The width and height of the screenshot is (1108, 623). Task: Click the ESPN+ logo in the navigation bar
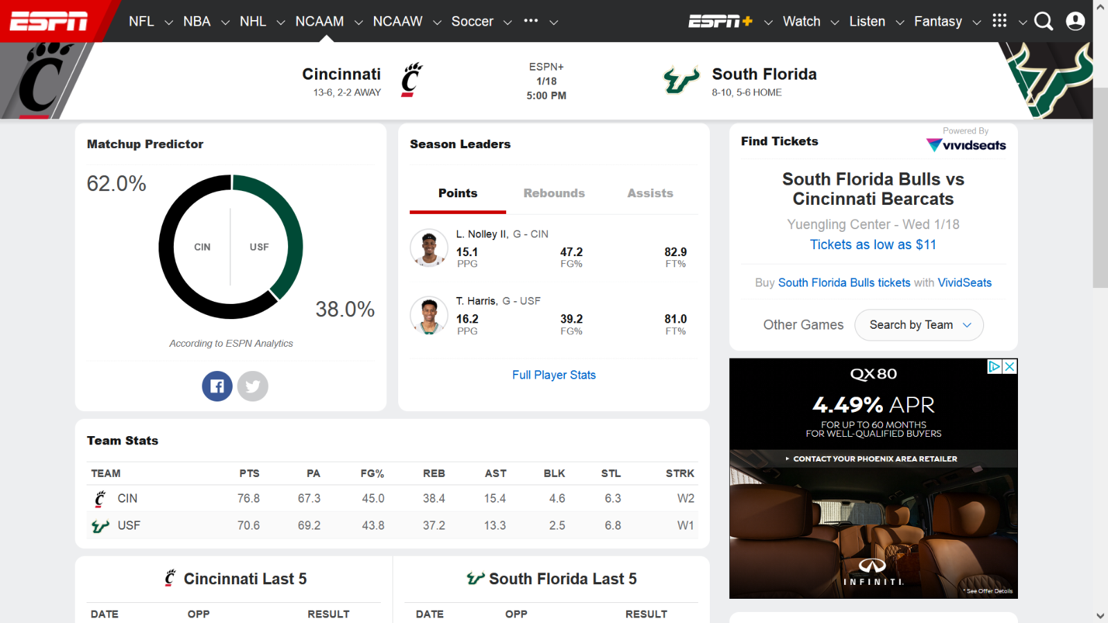coord(720,21)
